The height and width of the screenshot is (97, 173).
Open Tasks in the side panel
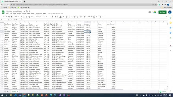(x=171, y=28)
